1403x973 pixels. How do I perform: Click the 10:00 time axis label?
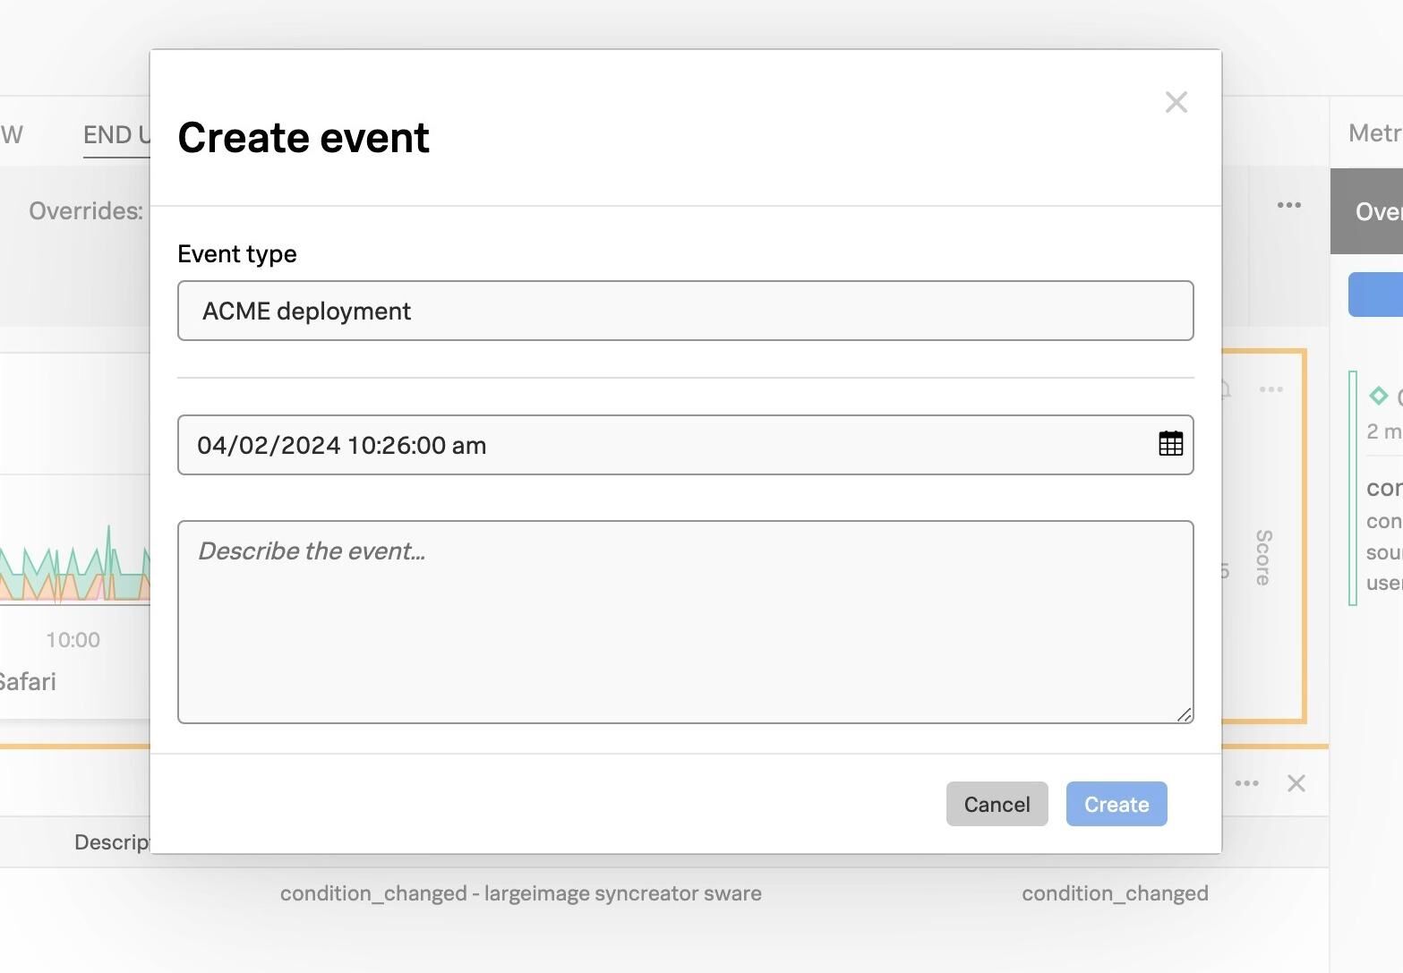pyautogui.click(x=73, y=640)
